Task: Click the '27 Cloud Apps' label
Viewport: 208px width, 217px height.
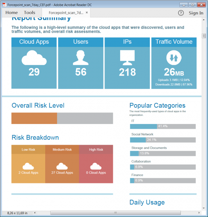Action: (62, 173)
